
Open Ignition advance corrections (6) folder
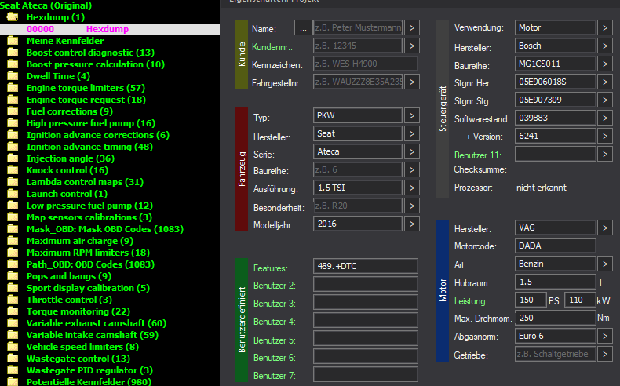(97, 135)
